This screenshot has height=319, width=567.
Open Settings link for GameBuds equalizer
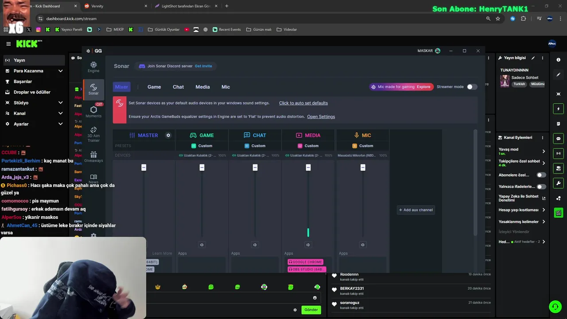[321, 117]
